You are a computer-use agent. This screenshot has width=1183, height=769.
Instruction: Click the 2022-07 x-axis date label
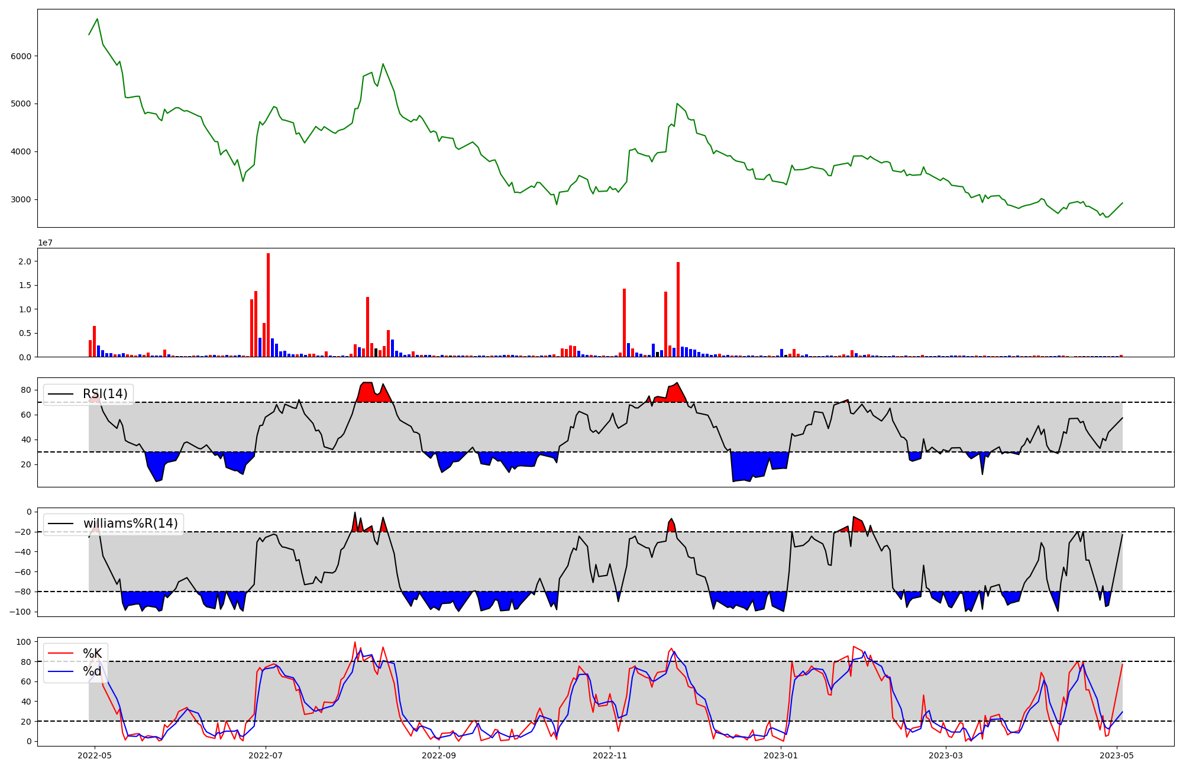click(x=266, y=755)
